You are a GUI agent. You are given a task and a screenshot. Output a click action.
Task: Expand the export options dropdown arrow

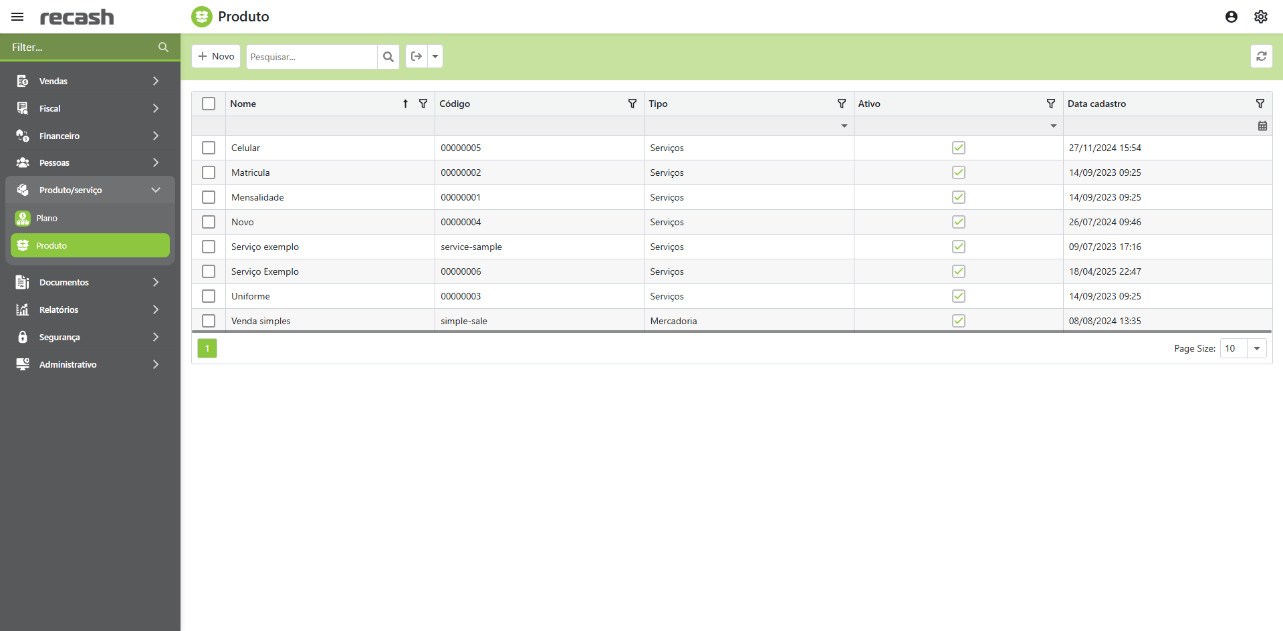435,56
